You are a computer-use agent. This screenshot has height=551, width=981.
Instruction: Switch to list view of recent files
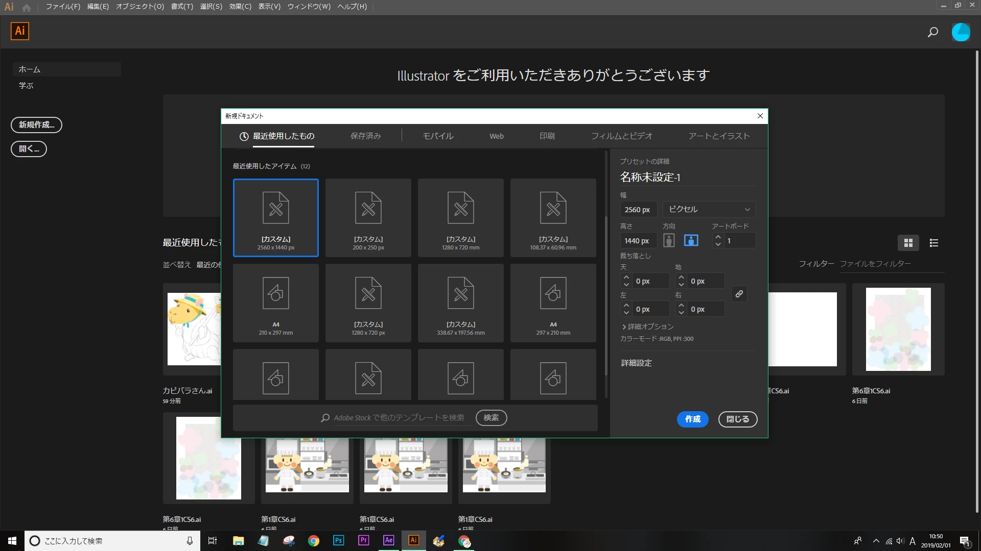pyautogui.click(x=933, y=243)
